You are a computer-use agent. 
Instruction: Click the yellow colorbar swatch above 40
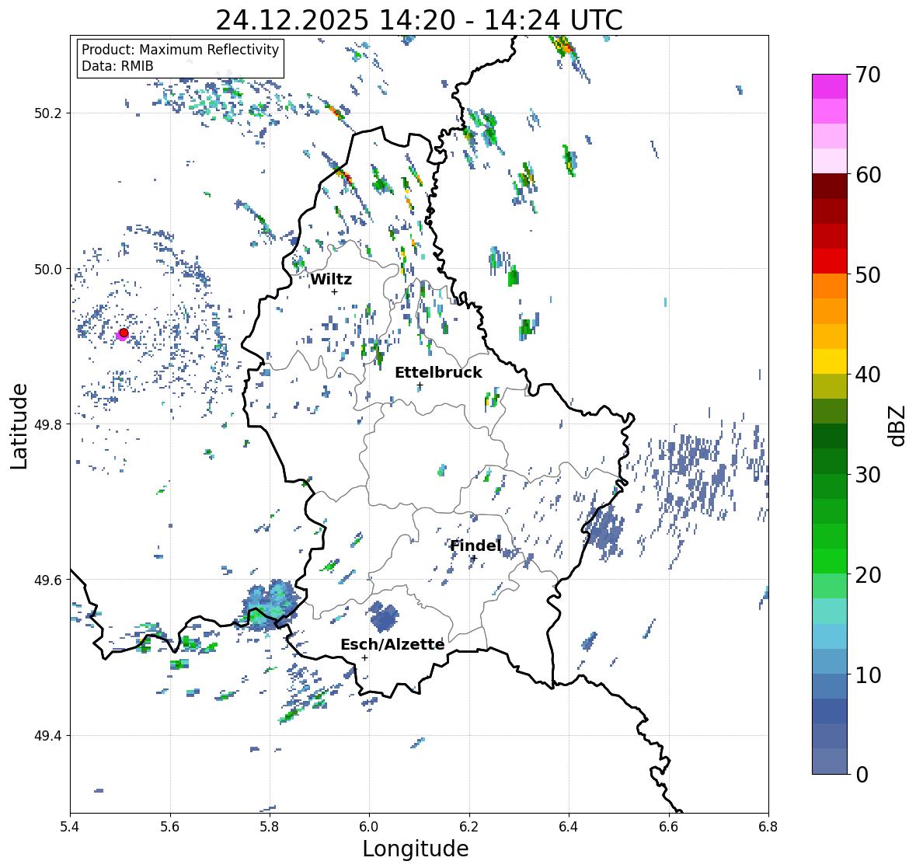[830, 361]
